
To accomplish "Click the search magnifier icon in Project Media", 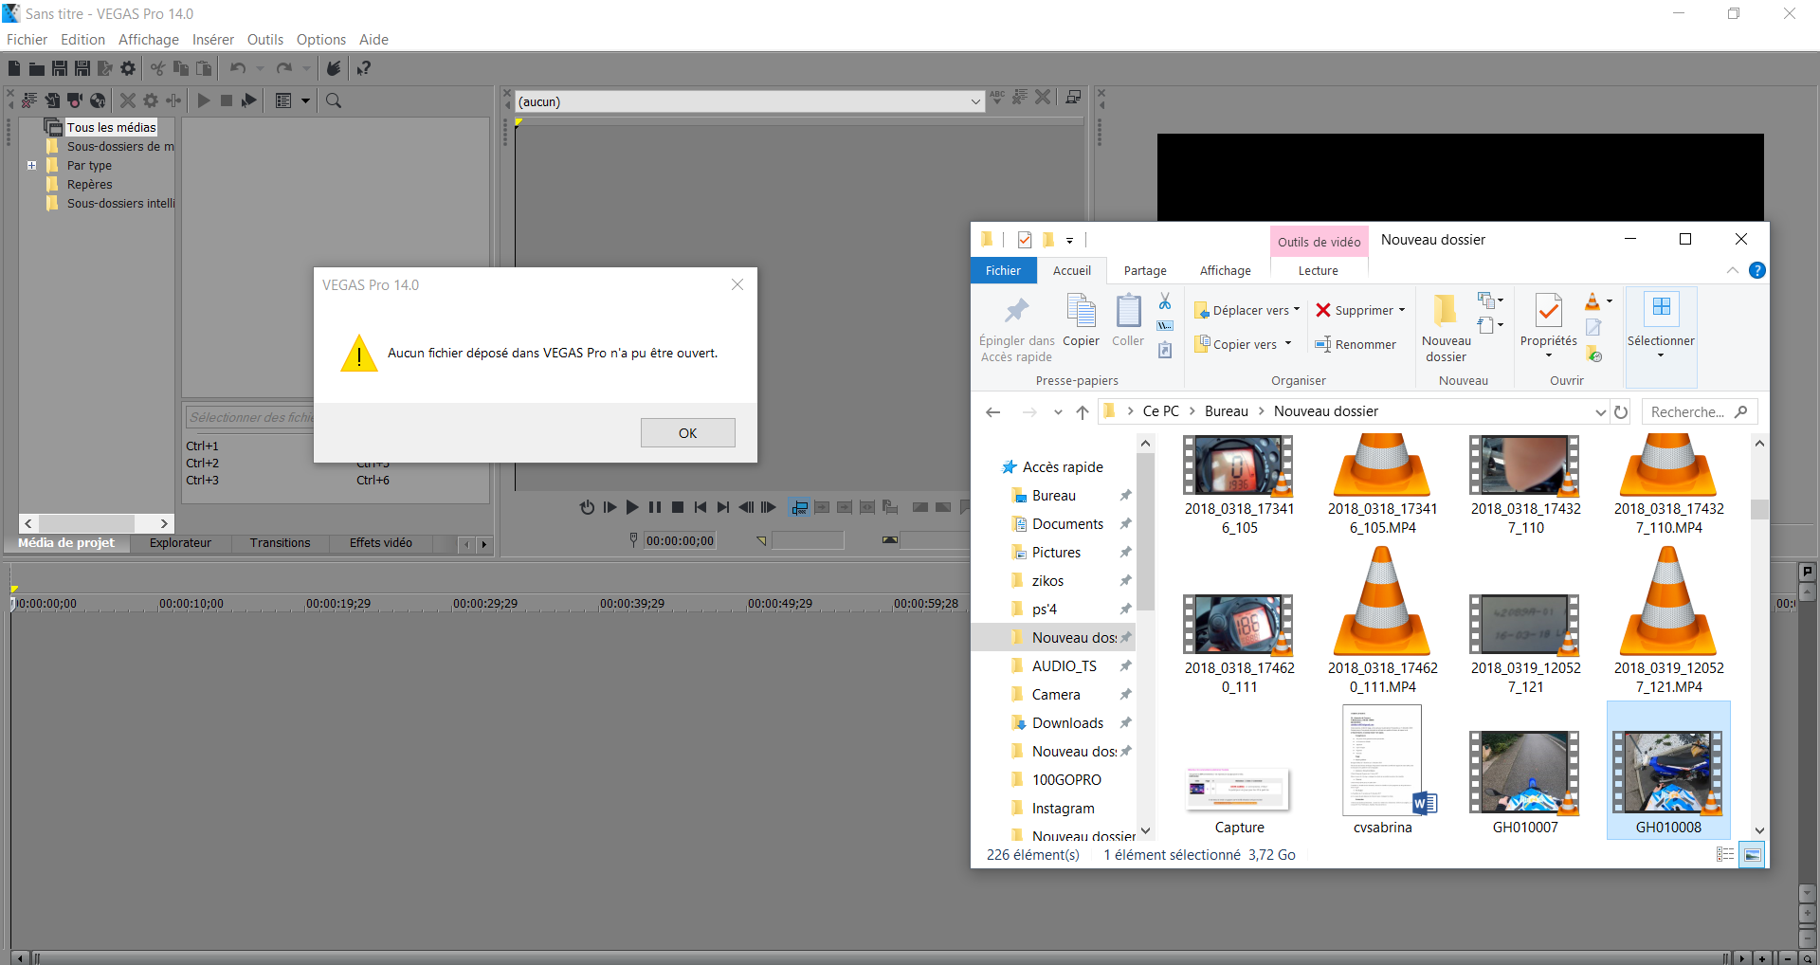I will click(334, 100).
